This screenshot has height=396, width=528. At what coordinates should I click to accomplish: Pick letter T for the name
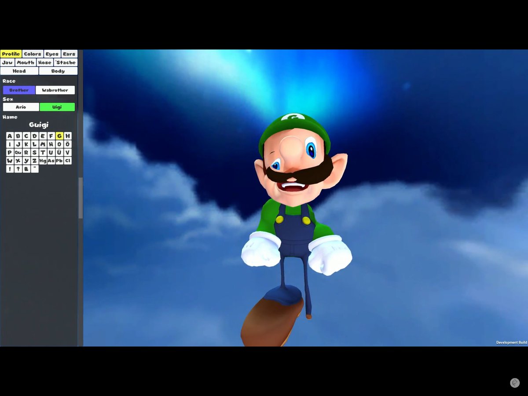[x=43, y=153]
